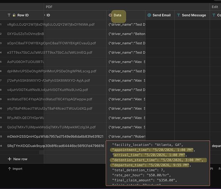
Task: Select the Edit column group header
Action: [x=215, y=7]
